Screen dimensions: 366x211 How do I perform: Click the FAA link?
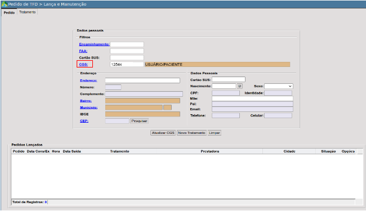click(x=83, y=51)
